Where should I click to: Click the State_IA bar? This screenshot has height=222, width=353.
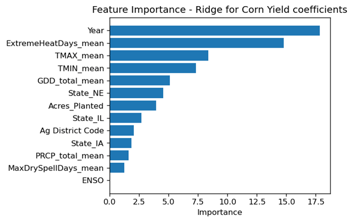point(120,143)
